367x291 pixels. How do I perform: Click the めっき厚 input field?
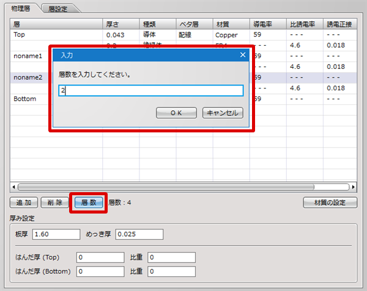coord(139,235)
